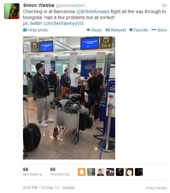The height and width of the screenshot is (193, 170).
Task: Click the Retweet arrows icon
Action: [x=107, y=30]
